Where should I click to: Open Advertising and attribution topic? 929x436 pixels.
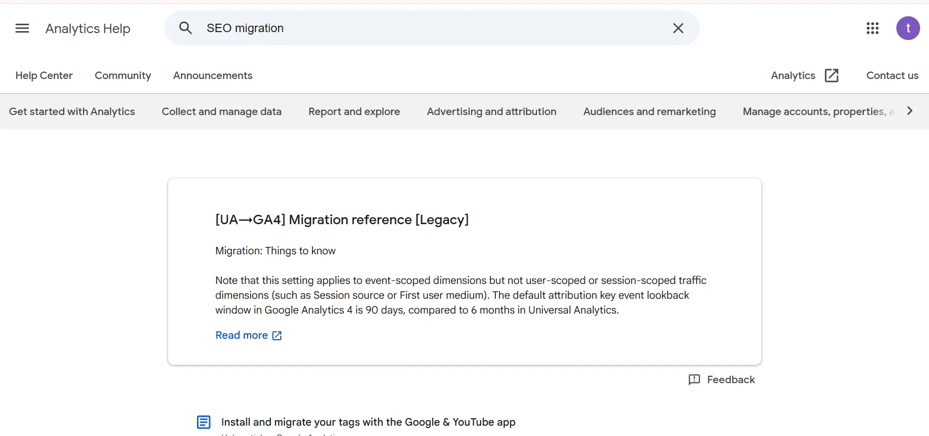(491, 112)
